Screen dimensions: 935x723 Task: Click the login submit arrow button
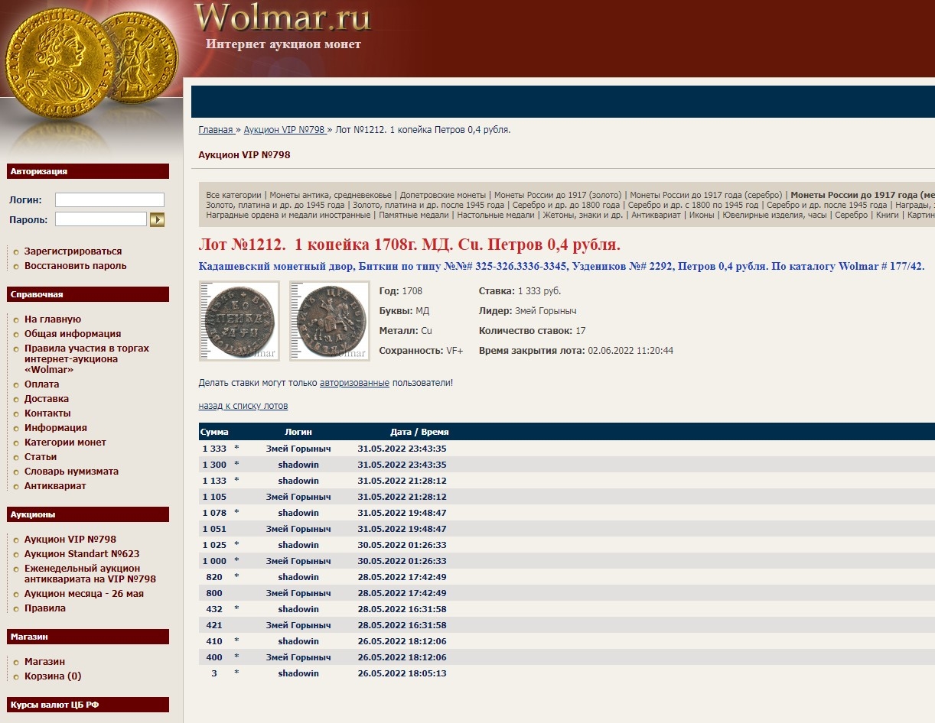pyautogui.click(x=157, y=220)
